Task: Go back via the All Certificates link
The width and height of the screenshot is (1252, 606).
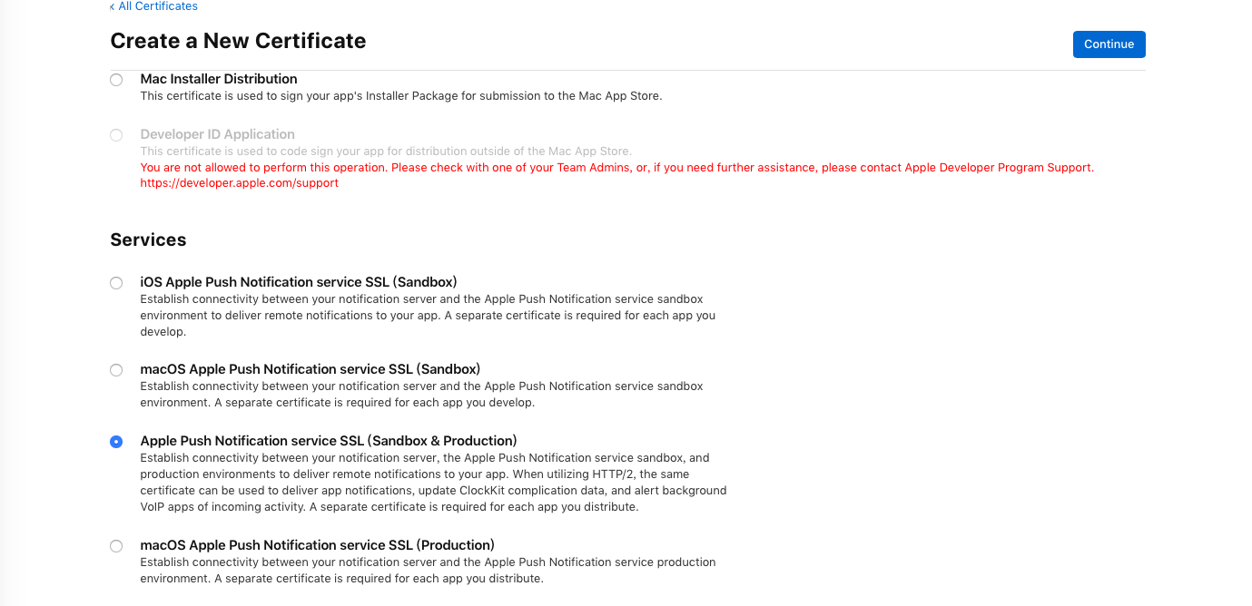Action: [157, 6]
